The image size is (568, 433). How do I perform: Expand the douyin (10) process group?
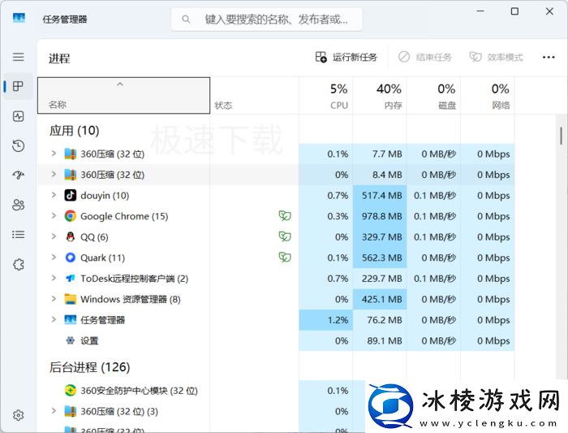54,195
